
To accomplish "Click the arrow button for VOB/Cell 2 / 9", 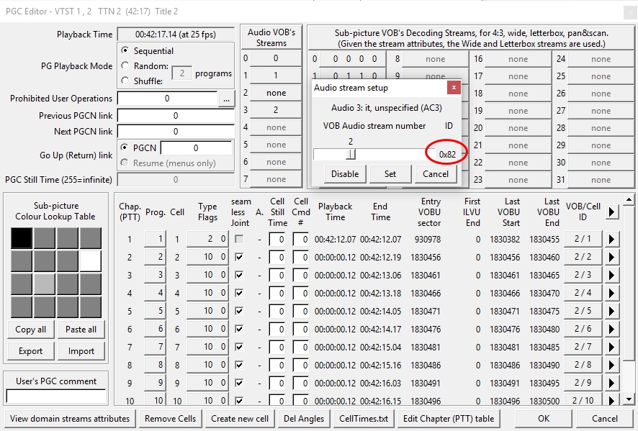I will (x=611, y=383).
